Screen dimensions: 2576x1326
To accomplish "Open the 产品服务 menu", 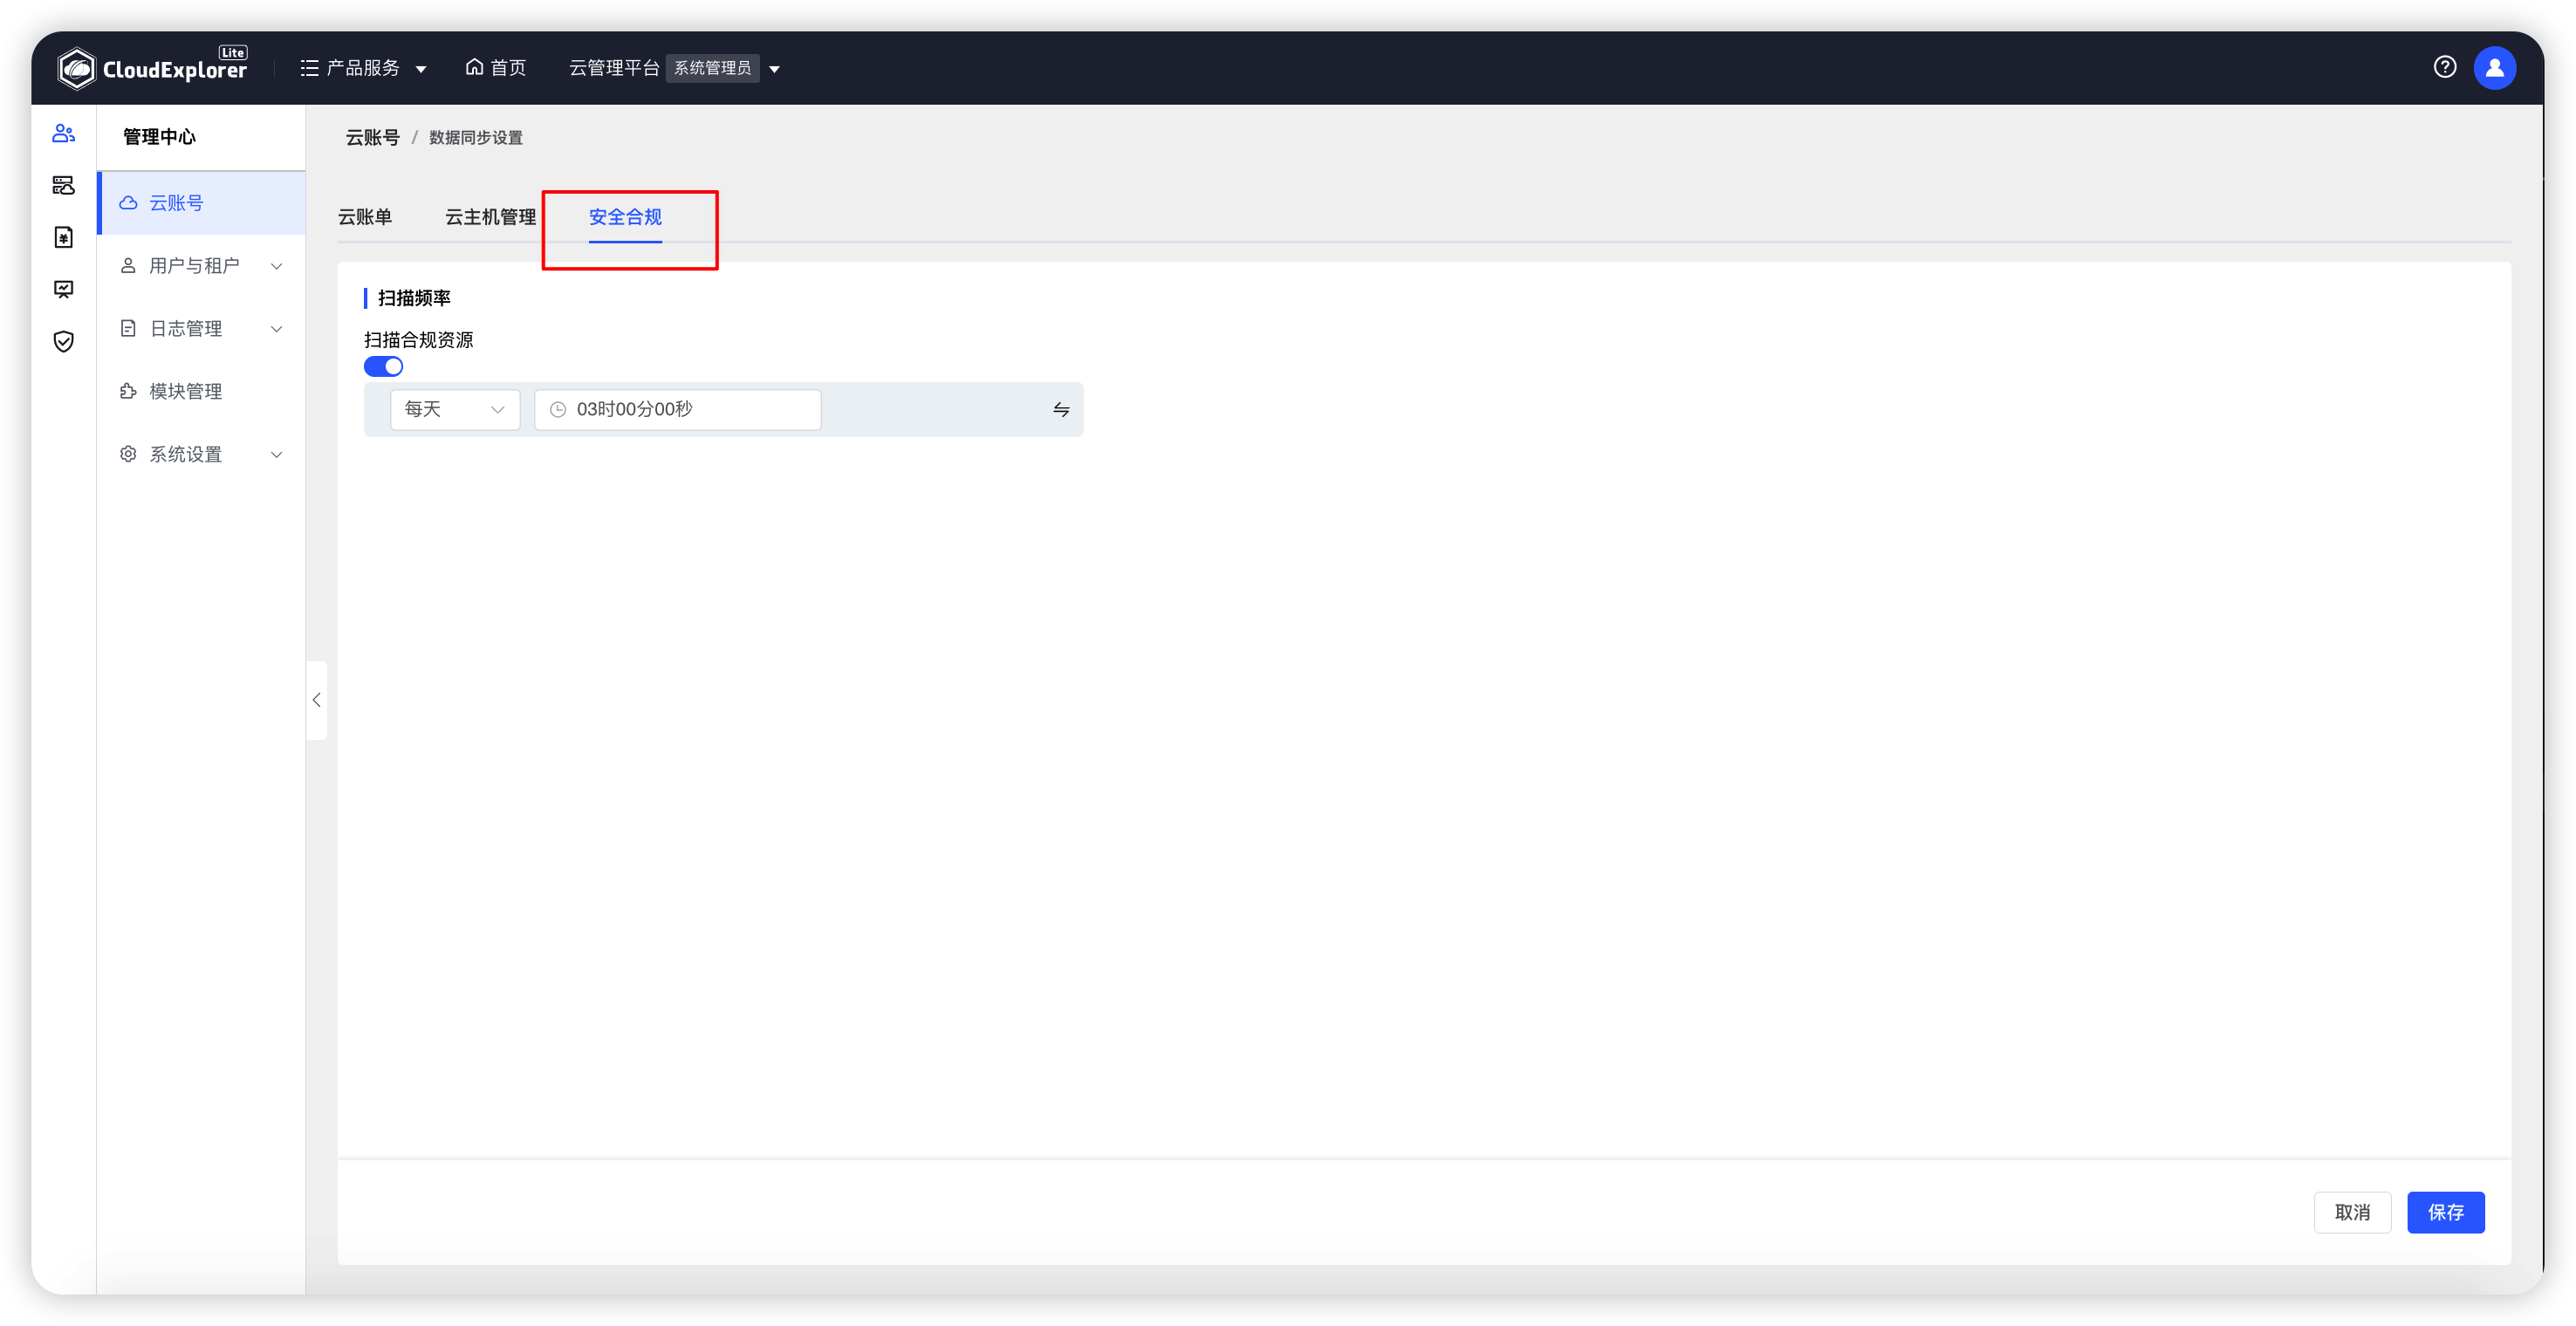I will 364,68.
